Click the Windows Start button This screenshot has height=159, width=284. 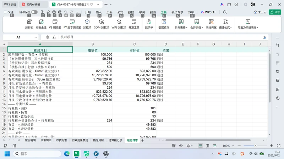(7, 154)
